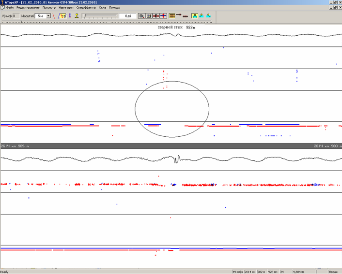Click the red diagonal line tool icon

tap(55, 16)
